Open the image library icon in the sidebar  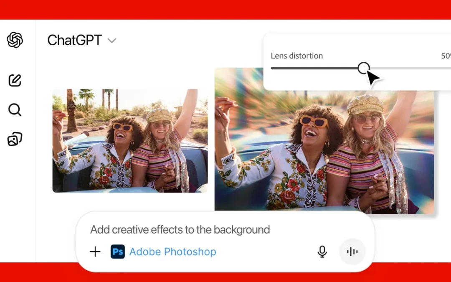pos(15,138)
